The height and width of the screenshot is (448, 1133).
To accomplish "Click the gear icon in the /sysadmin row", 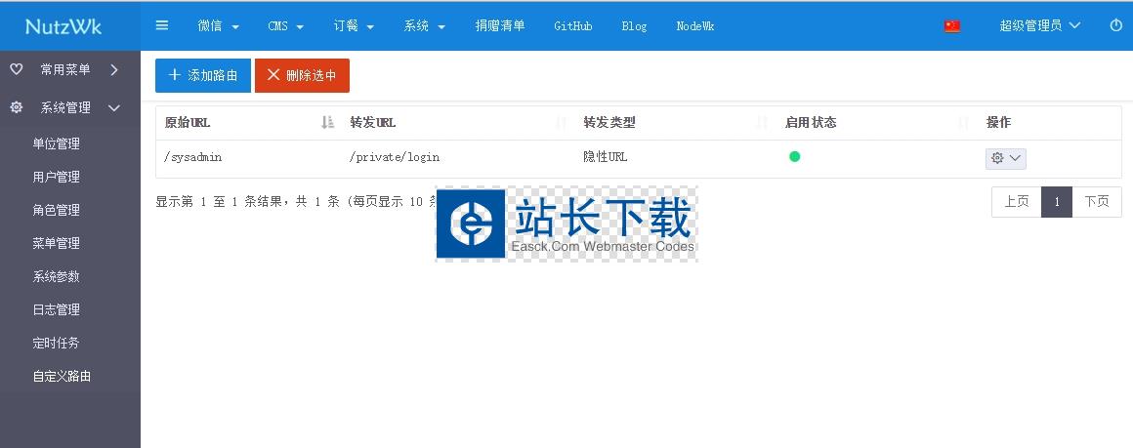I will point(1005,158).
